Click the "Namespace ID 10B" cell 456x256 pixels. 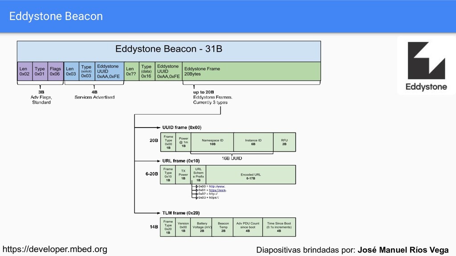212,142
